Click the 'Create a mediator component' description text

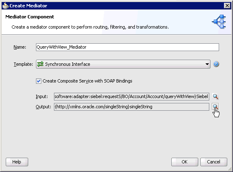pyautogui.click(x=90, y=27)
